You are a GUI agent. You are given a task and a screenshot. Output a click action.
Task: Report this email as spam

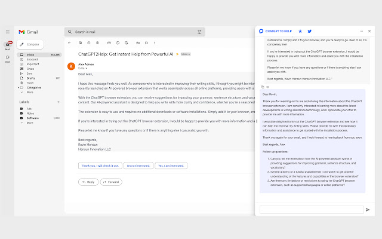coord(89,43)
